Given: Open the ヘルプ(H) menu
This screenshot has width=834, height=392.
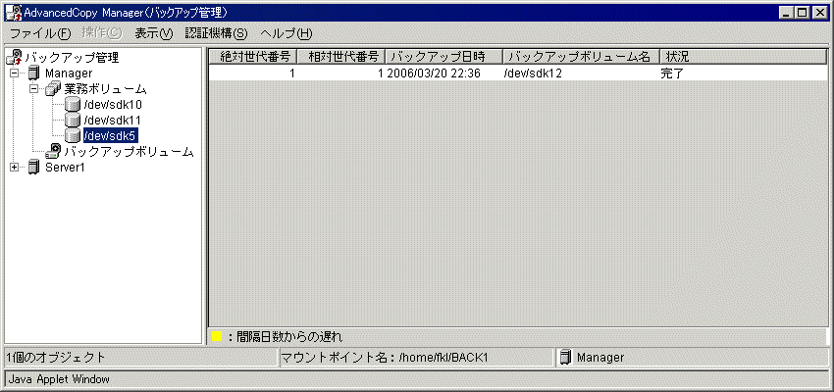Looking at the screenshot, I should [x=287, y=33].
